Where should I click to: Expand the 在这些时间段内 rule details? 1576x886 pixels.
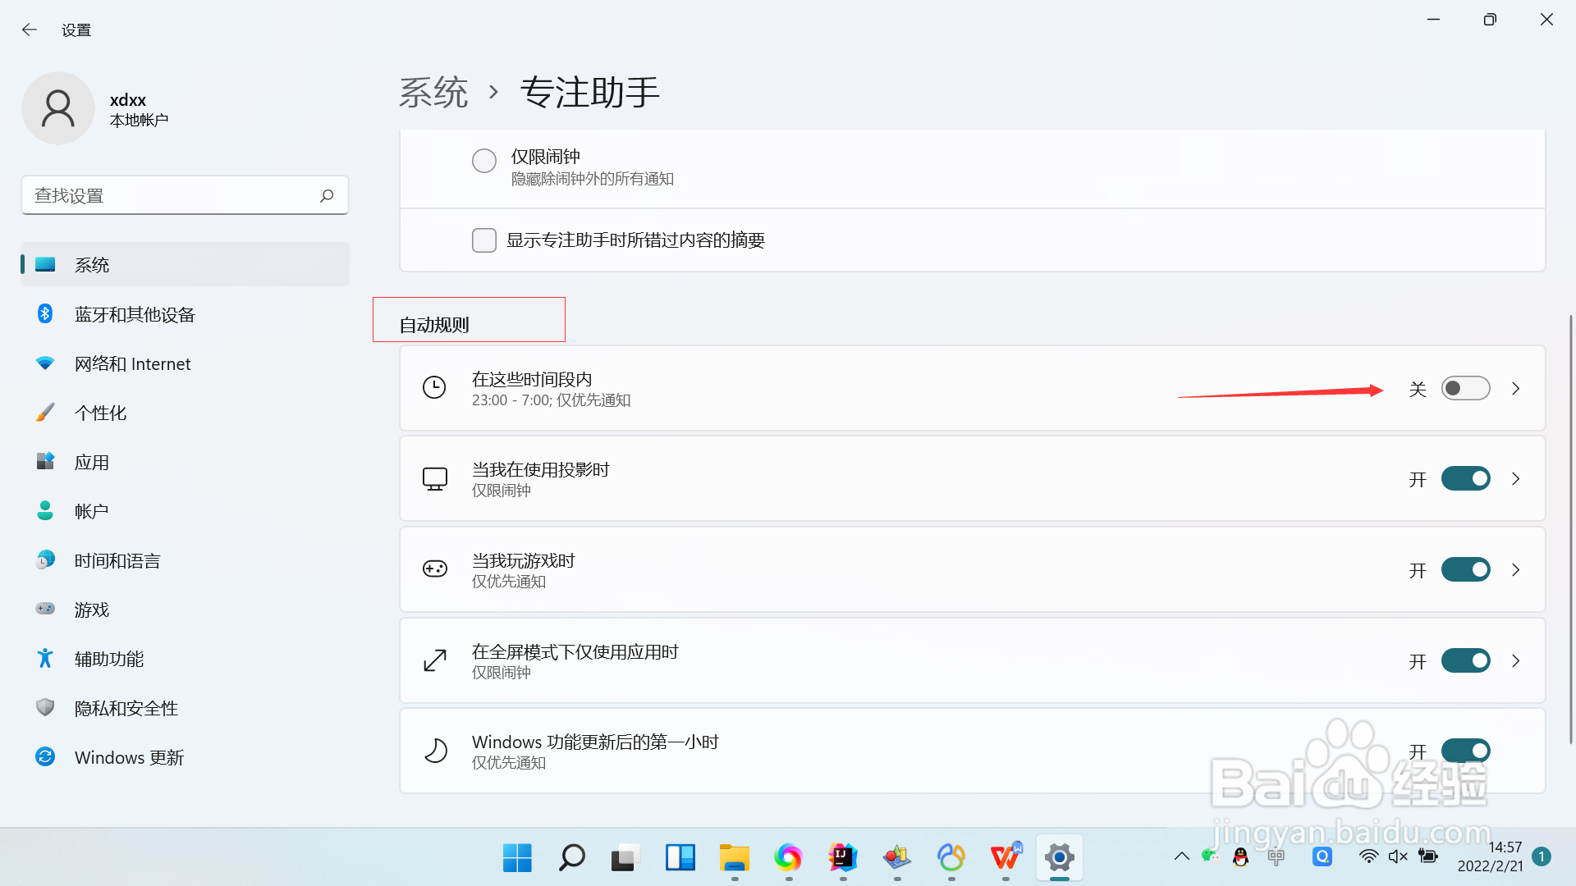pos(1516,388)
